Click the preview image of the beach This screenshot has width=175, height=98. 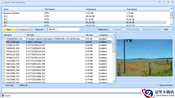[x=144, y=58]
